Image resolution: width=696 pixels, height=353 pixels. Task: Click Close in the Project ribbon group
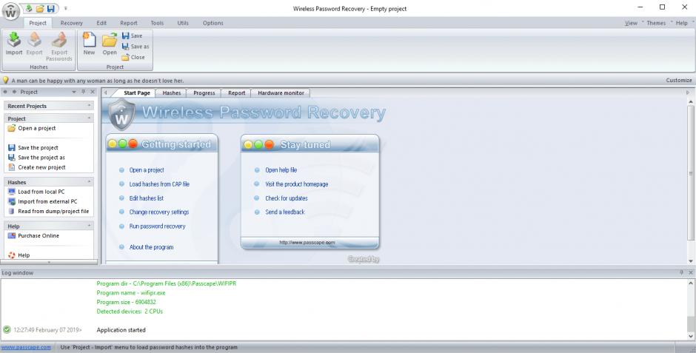(133, 57)
